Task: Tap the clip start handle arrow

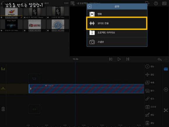Action: click(x=31, y=89)
